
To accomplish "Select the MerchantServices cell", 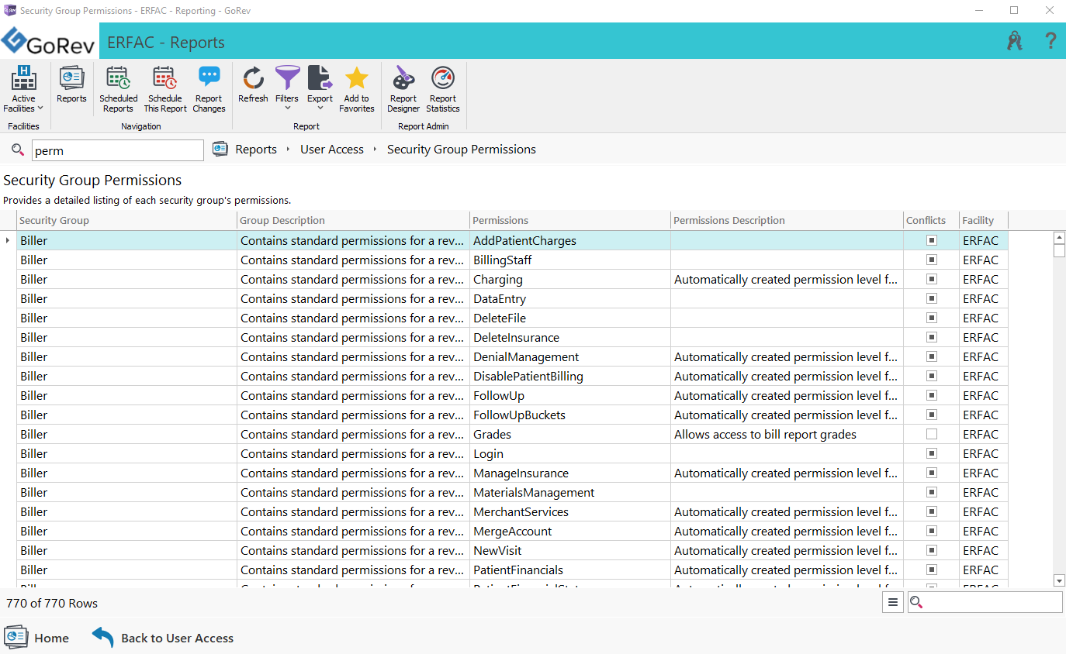I will tap(571, 511).
